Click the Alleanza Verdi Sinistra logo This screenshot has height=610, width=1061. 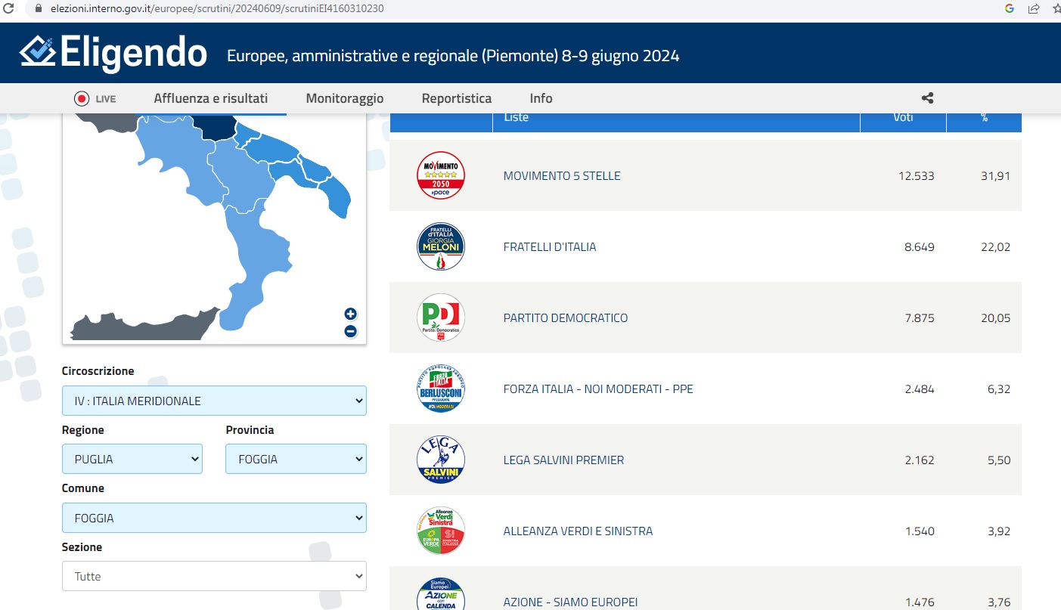coord(441,531)
